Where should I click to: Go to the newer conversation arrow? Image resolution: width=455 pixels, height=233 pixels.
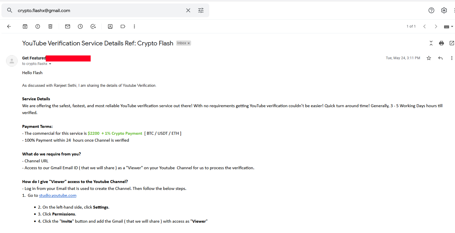pos(424,26)
